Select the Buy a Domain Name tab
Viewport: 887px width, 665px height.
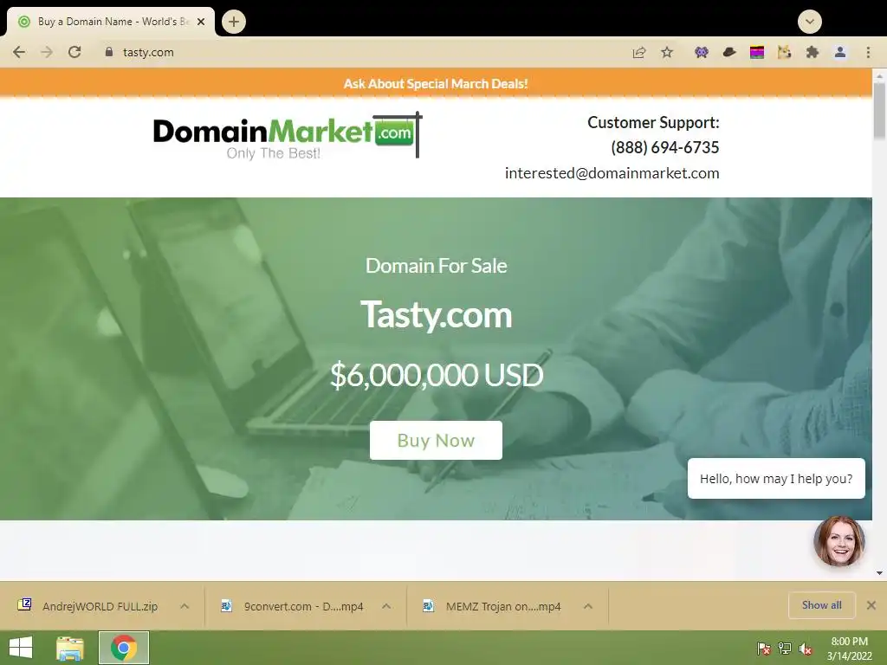tap(111, 22)
